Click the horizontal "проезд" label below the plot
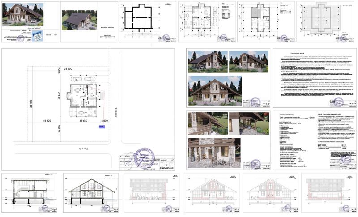Image resolution: width=358 pixels, height=217 pixels. (83, 149)
